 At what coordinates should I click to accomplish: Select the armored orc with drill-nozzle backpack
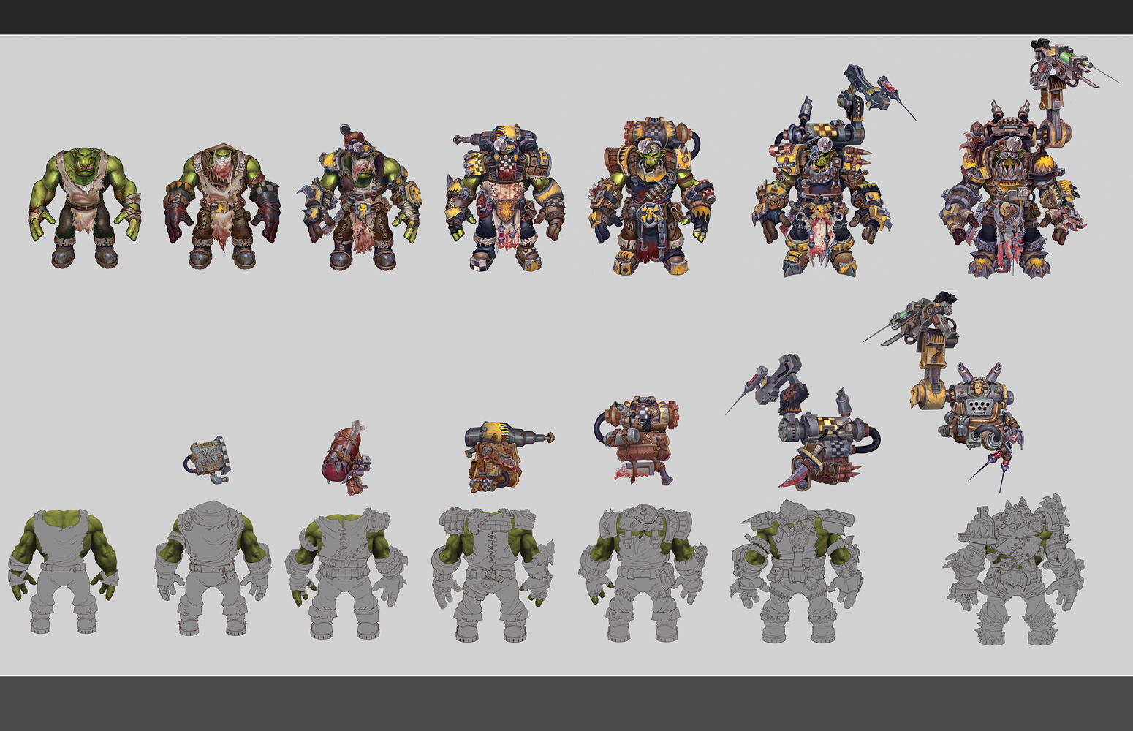tap(505, 198)
